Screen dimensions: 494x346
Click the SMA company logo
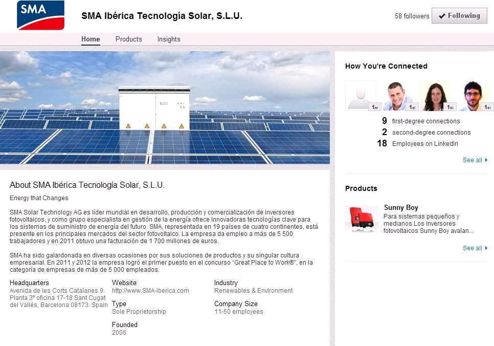pos(40,15)
